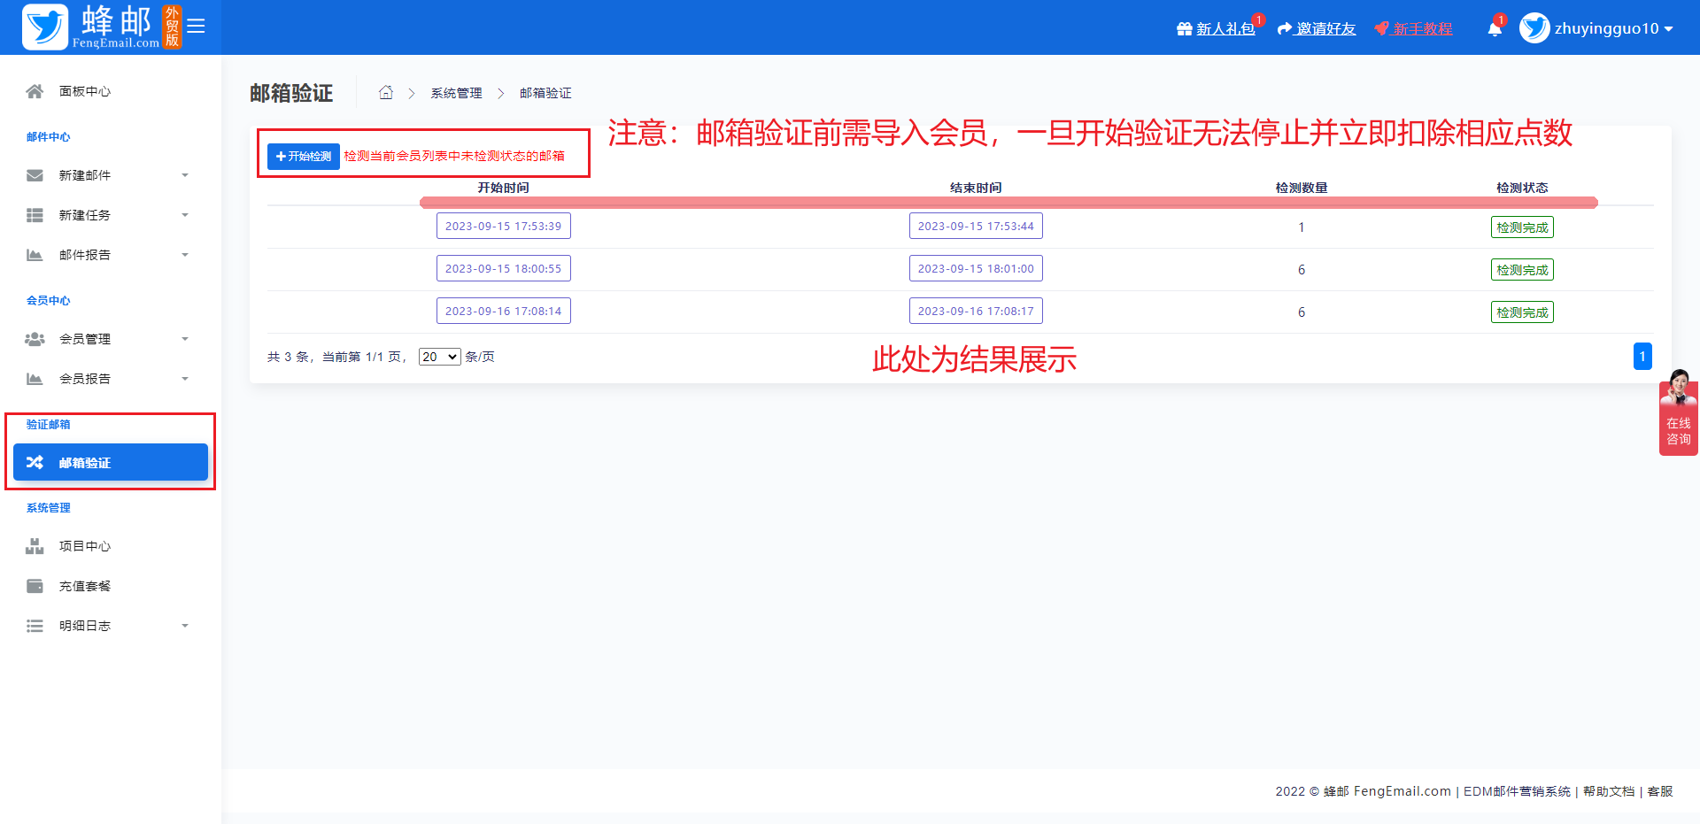Click the breadcrumb home icon
The image size is (1700, 824).
[x=386, y=92]
